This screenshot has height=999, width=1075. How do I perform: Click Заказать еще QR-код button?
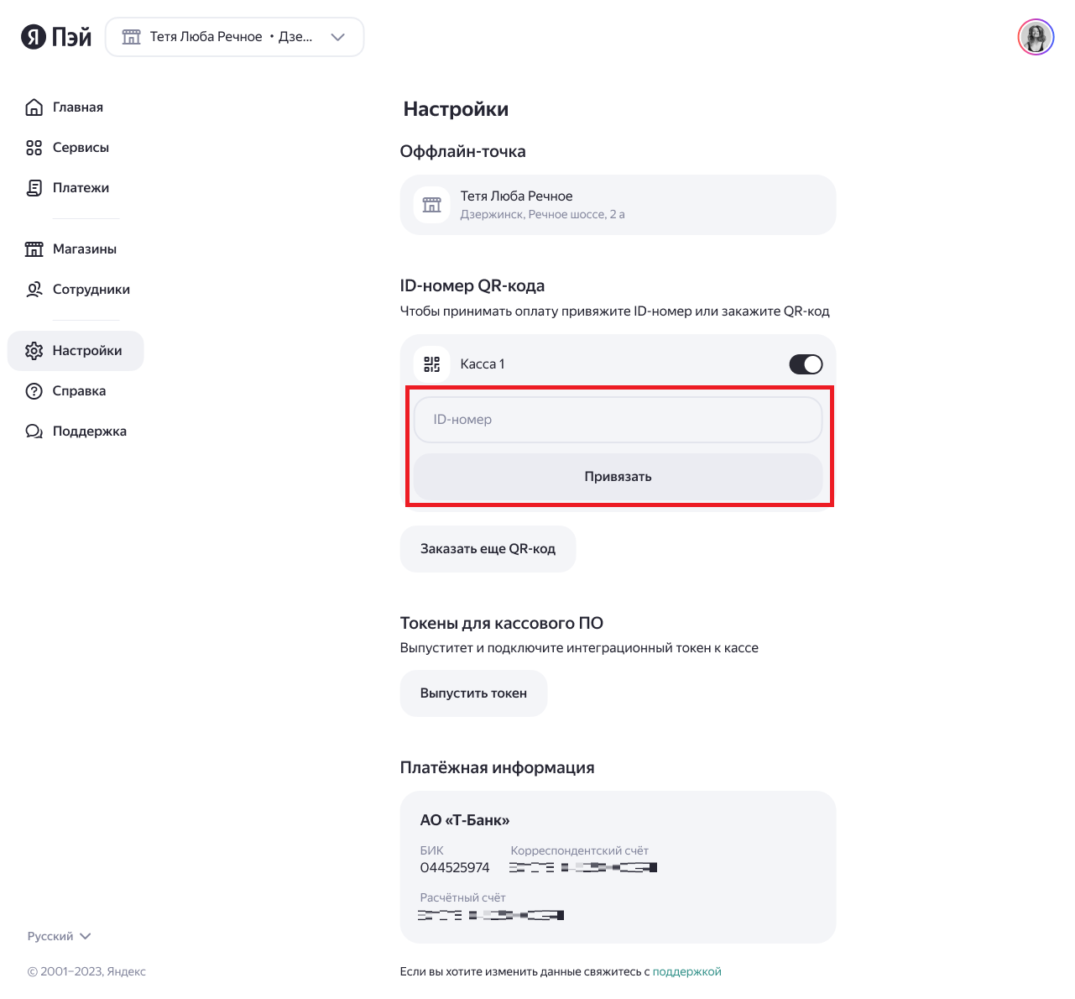[488, 549]
